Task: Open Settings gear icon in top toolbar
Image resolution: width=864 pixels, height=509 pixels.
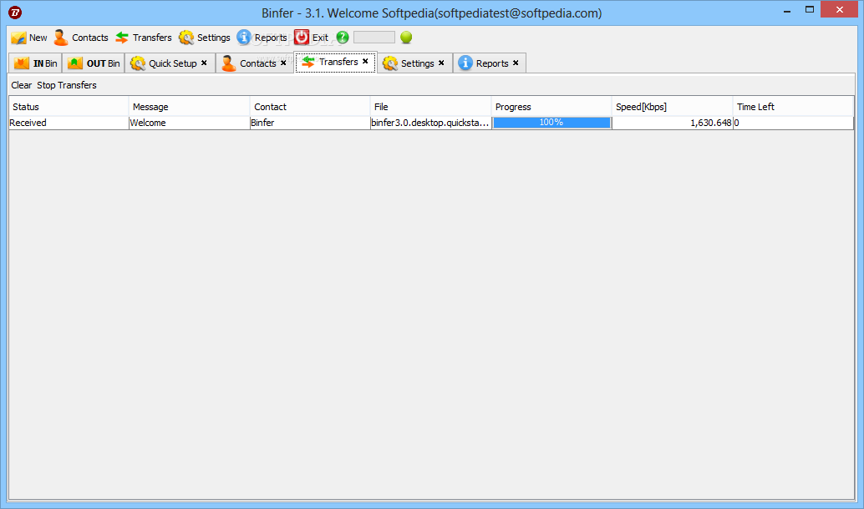Action: pyautogui.click(x=186, y=38)
